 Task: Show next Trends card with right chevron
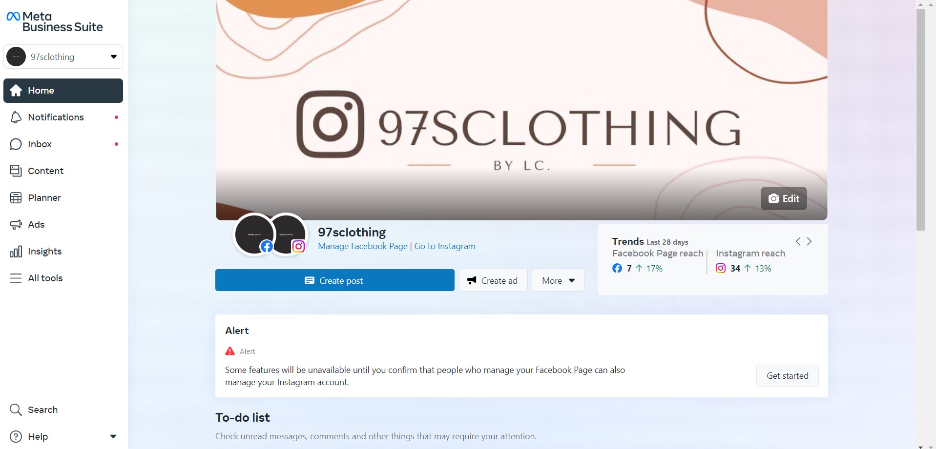tap(810, 241)
